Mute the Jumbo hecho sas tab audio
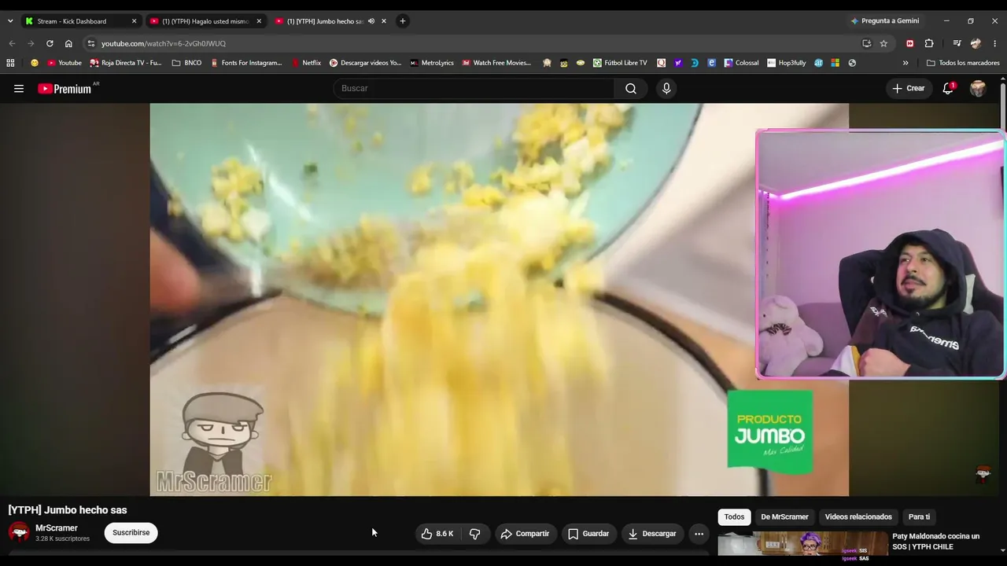This screenshot has width=1007, height=566. click(x=371, y=21)
